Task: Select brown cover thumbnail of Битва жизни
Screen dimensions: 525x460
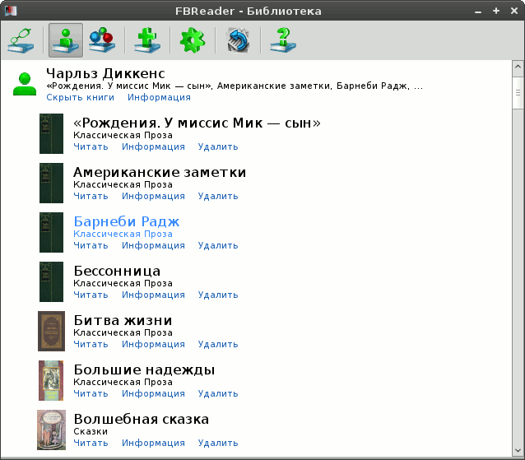Action: click(51, 331)
